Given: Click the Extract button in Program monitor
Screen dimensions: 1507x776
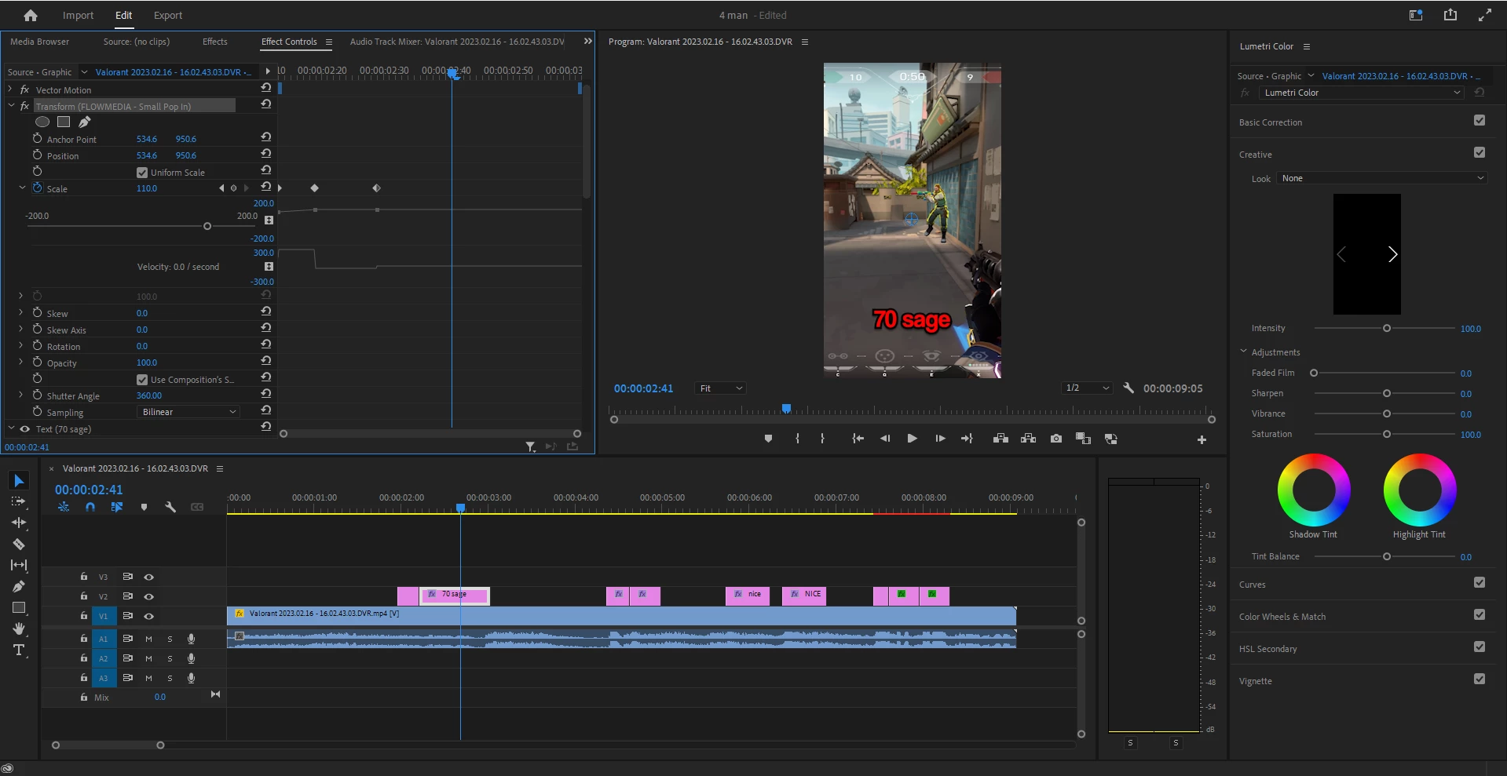Looking at the screenshot, I should pyautogui.click(x=1028, y=439).
